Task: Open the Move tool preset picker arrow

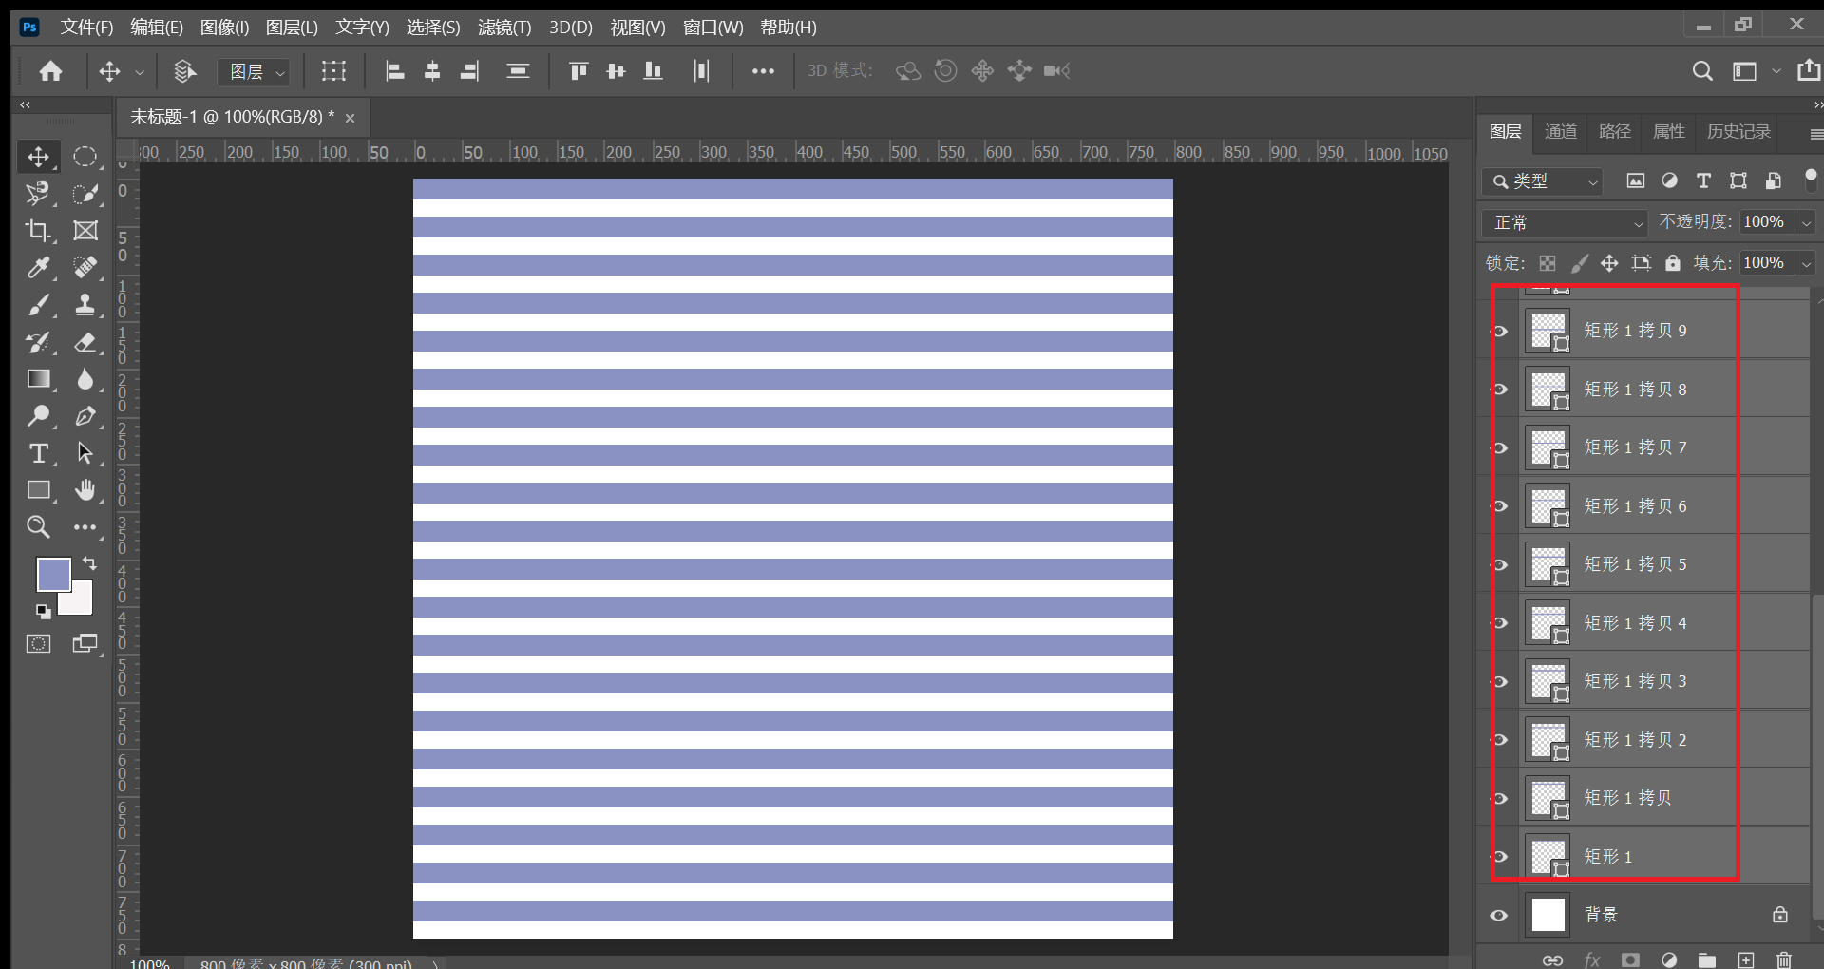Action: [140, 72]
